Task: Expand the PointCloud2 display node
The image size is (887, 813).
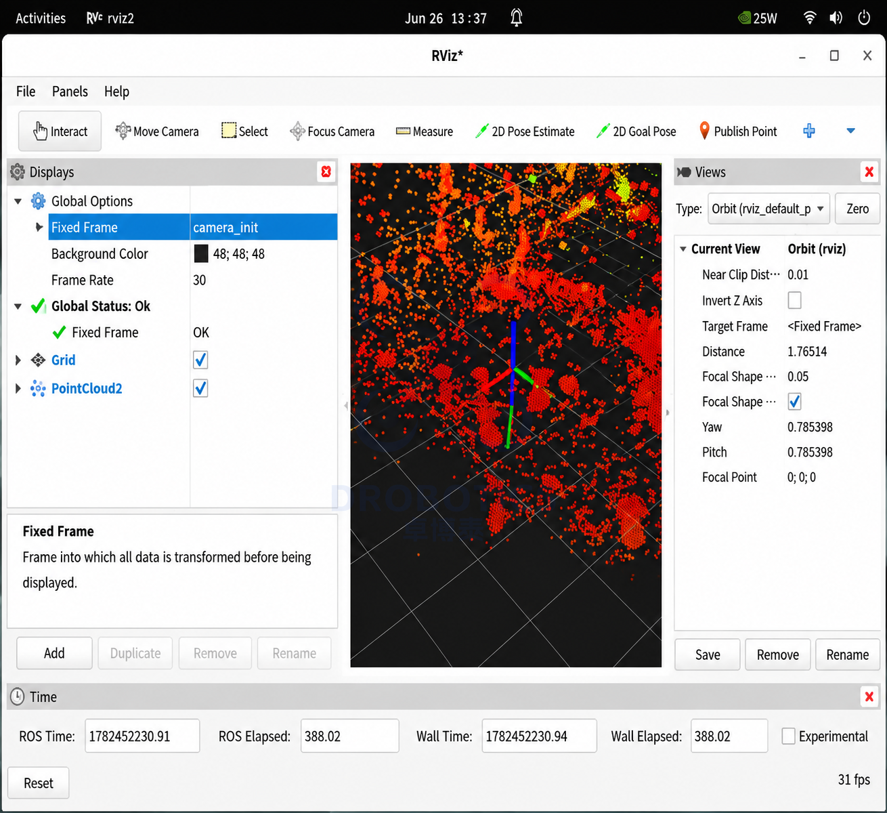Action: (18, 388)
